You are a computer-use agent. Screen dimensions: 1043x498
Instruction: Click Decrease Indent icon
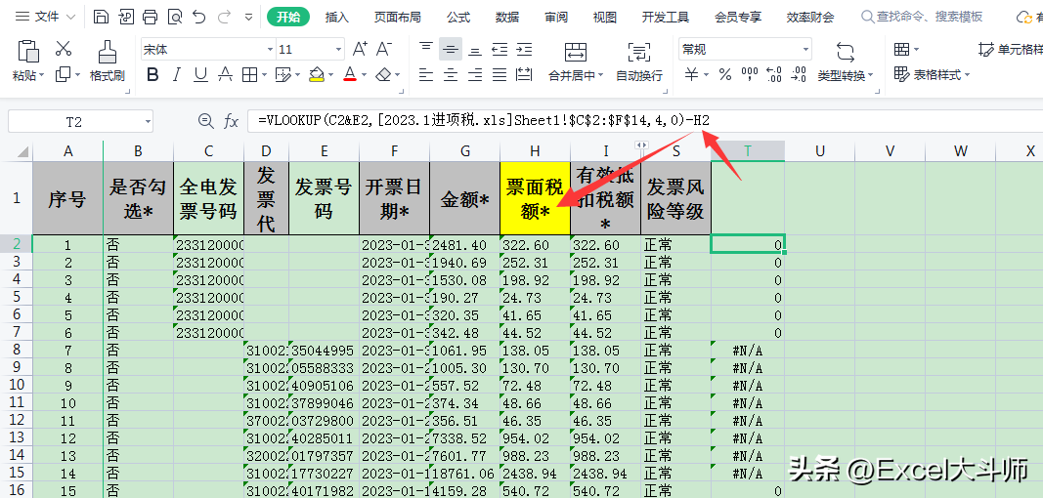500,49
